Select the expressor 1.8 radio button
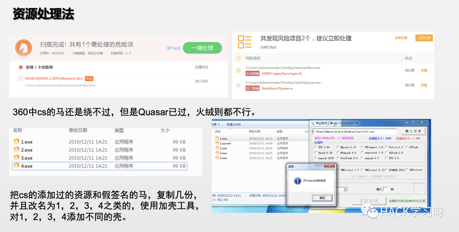 pyautogui.click(x=362, y=152)
